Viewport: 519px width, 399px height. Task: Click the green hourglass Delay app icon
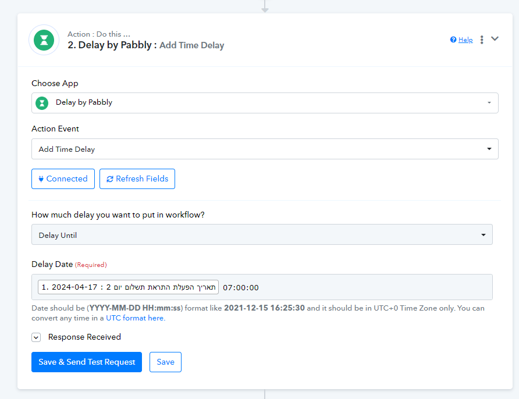(44, 40)
